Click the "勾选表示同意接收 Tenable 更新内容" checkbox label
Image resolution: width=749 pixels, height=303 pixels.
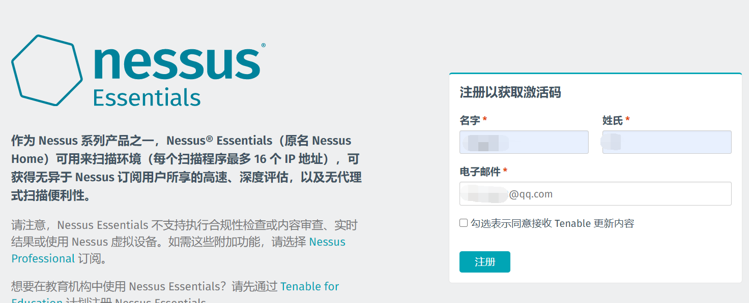point(552,223)
